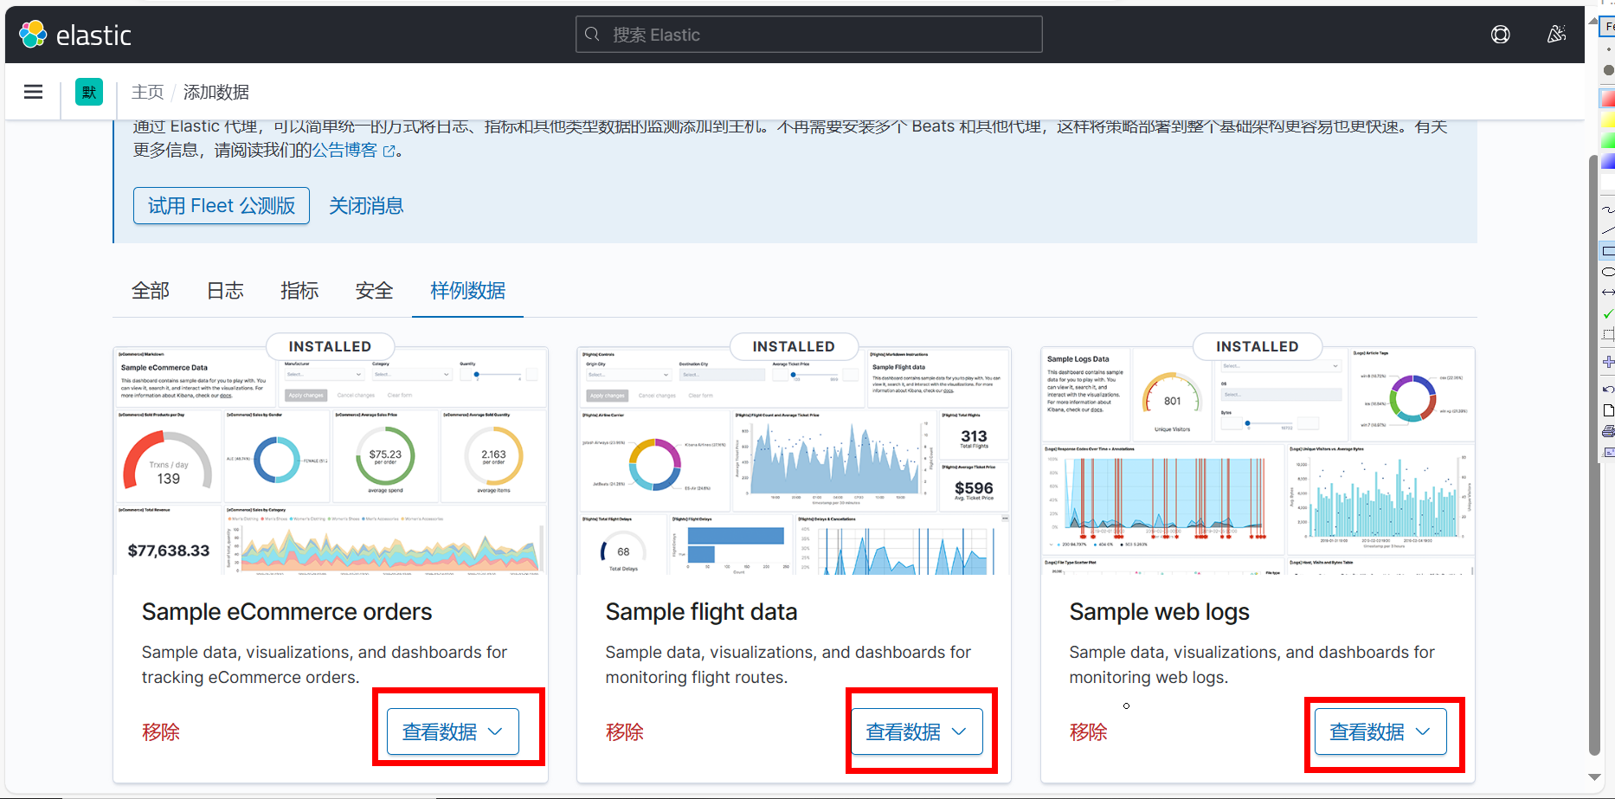Select the 样例数据 tab
The image size is (1615, 799).
(x=467, y=291)
